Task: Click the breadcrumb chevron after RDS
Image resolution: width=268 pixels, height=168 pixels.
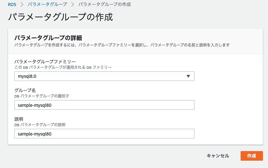Action: (x=22, y=4)
